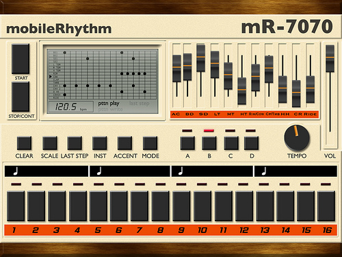This screenshot has height=257, width=342.
Task: Click the VOL master fader handle
Action: pyautogui.click(x=330, y=58)
